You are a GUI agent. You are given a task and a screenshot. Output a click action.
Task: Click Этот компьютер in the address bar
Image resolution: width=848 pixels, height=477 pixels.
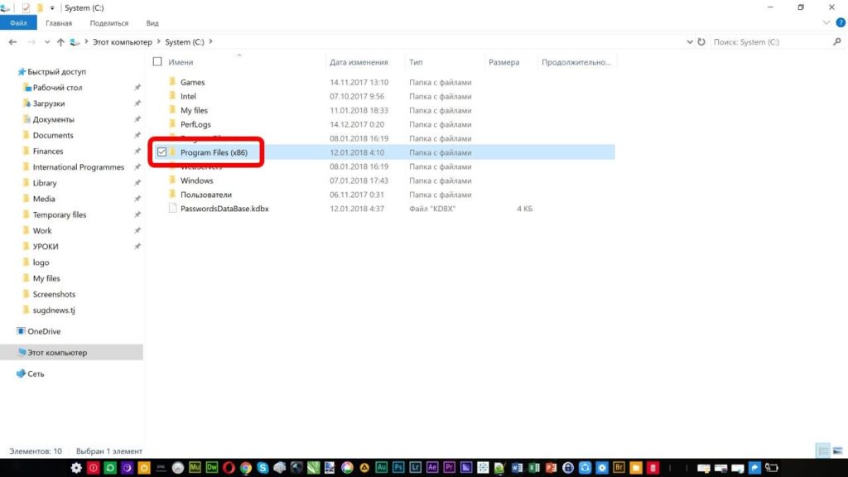pos(123,41)
